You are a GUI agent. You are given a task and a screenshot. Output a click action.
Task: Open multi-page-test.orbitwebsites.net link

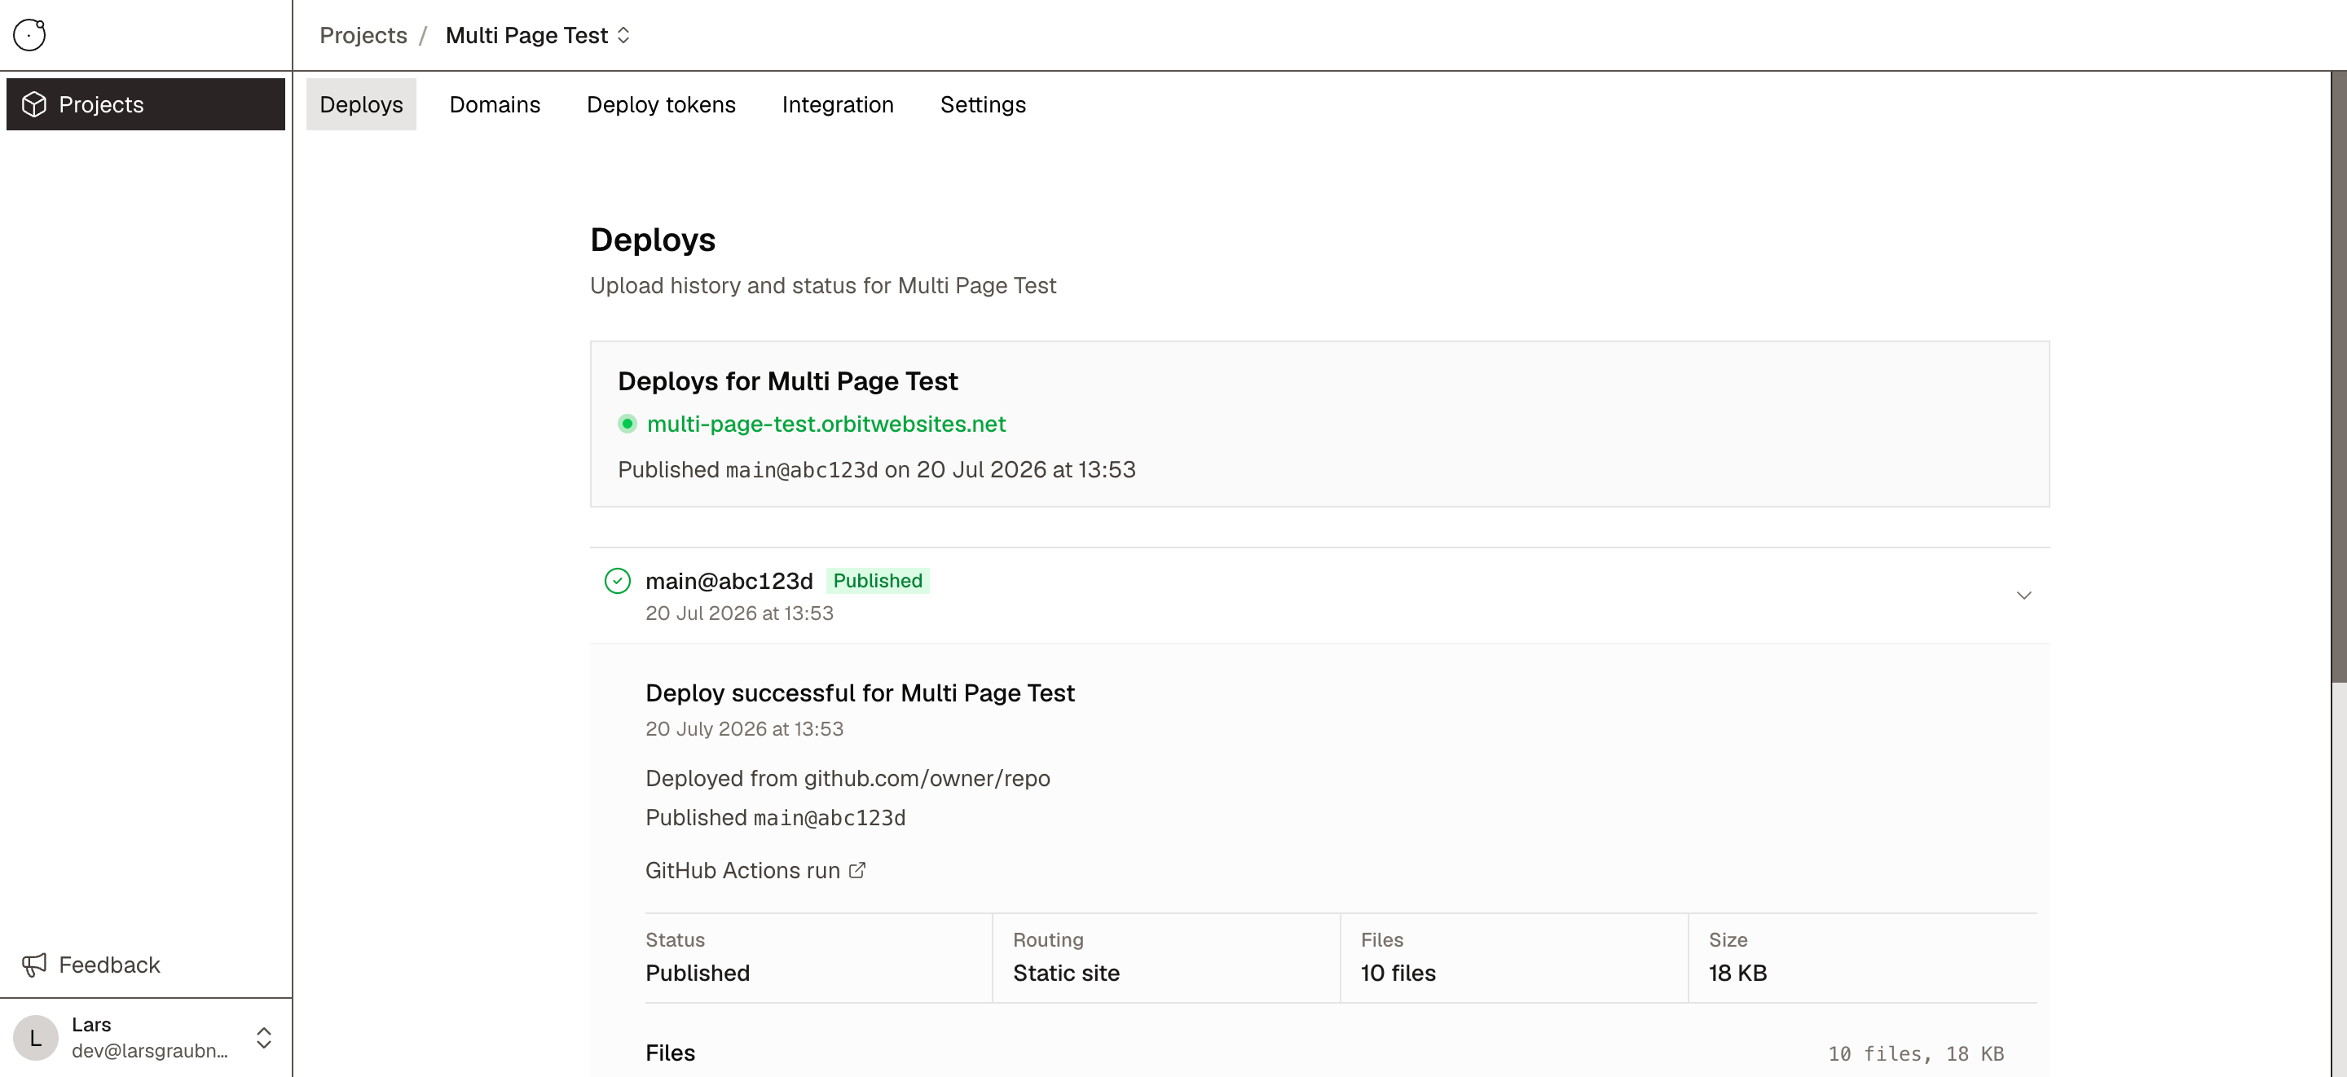click(826, 424)
